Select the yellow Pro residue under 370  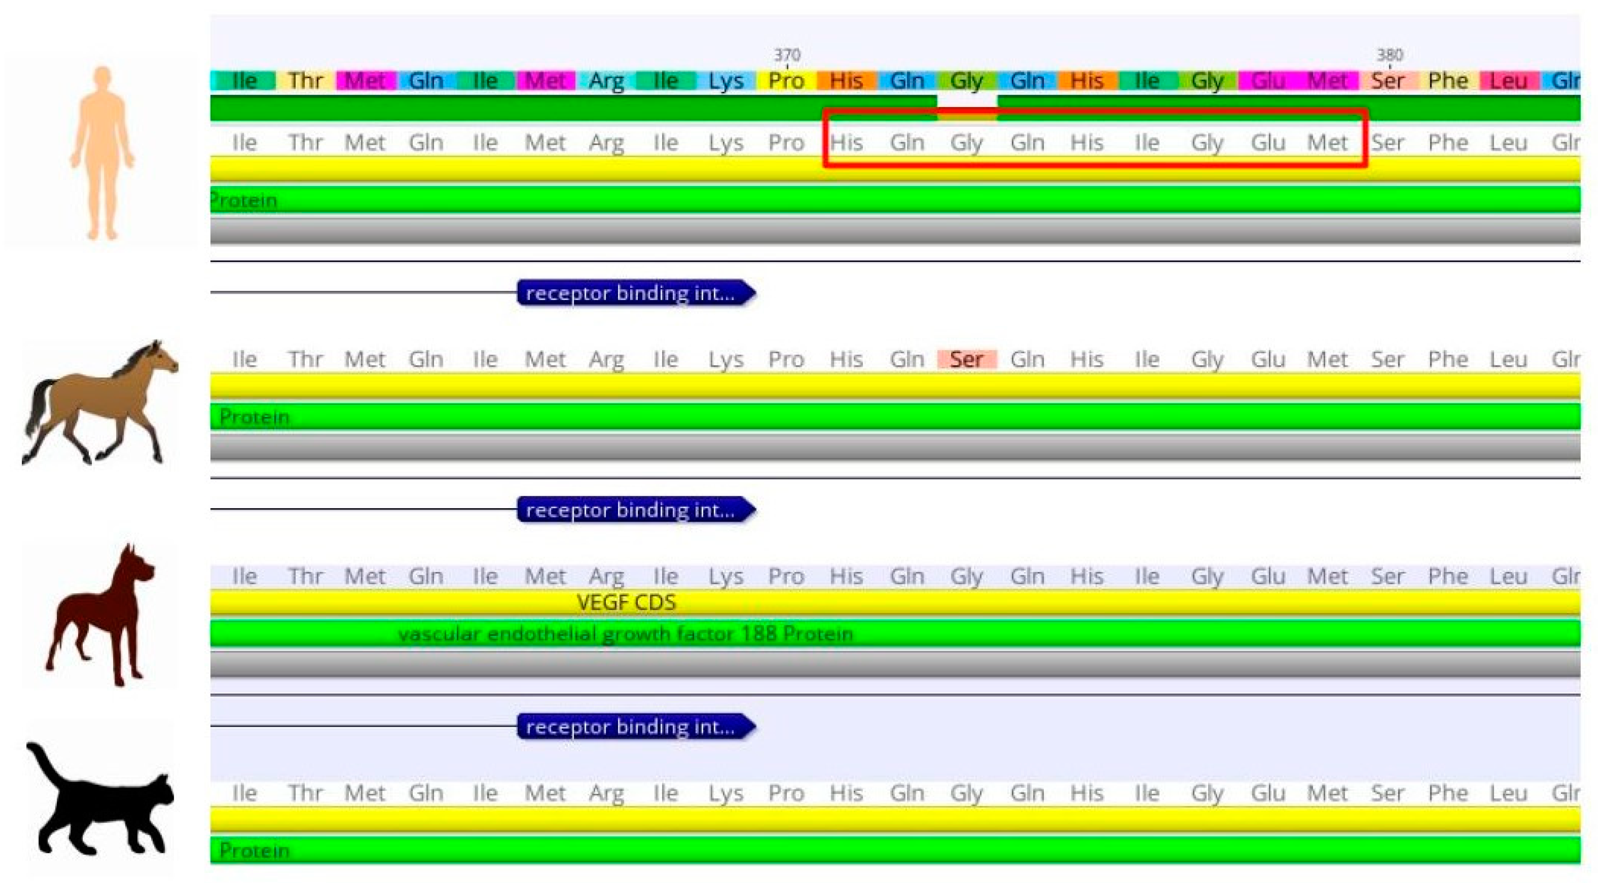pyautogui.click(x=786, y=81)
